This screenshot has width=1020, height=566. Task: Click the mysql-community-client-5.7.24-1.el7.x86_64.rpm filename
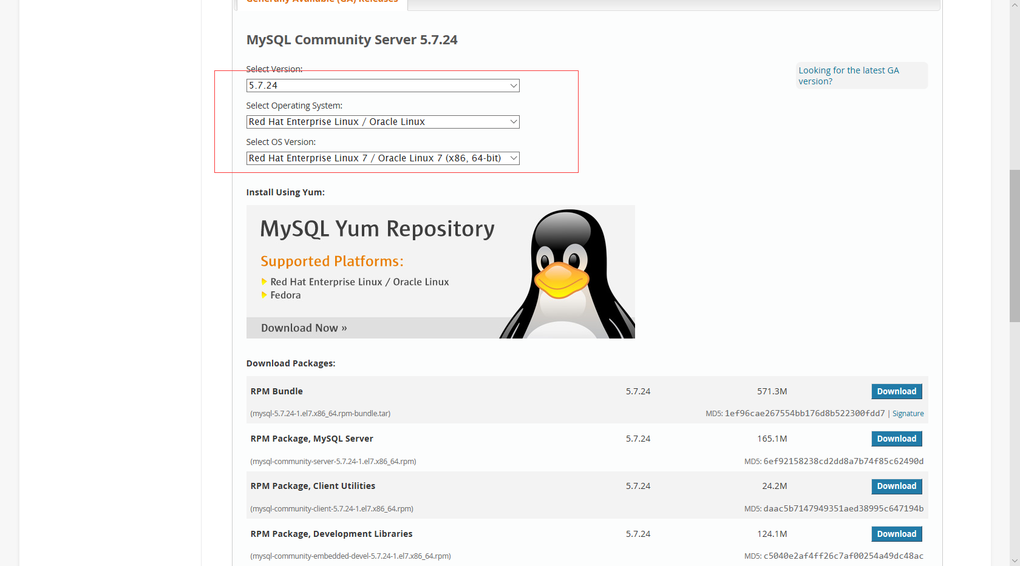[x=332, y=509]
